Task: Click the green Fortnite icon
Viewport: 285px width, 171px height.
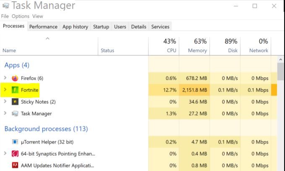Action: pos(15,90)
